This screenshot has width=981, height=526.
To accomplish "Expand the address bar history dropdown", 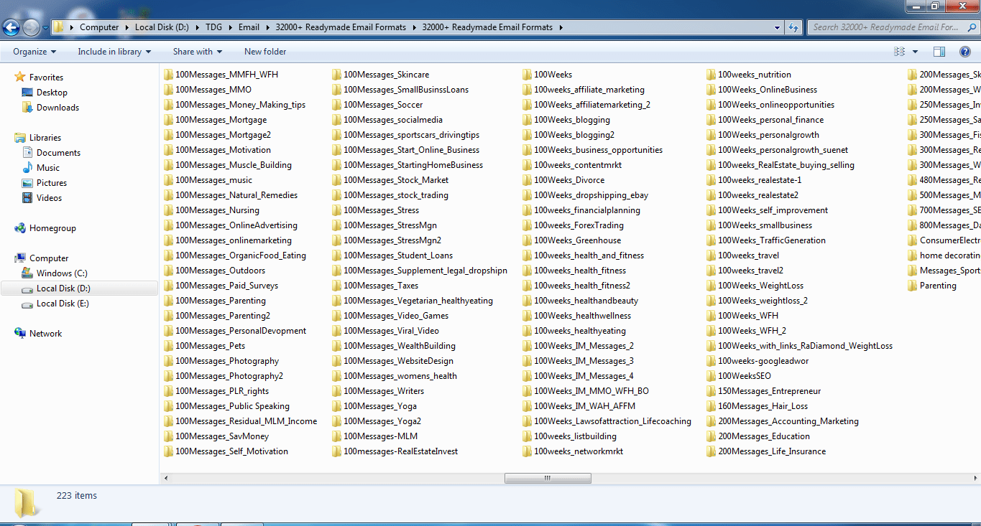I will pos(778,27).
